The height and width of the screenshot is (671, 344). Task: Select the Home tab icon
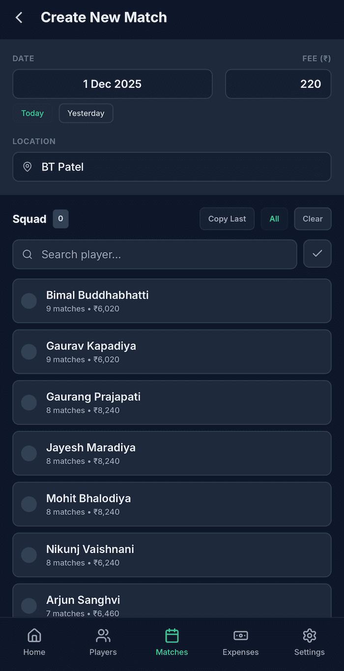(34, 635)
